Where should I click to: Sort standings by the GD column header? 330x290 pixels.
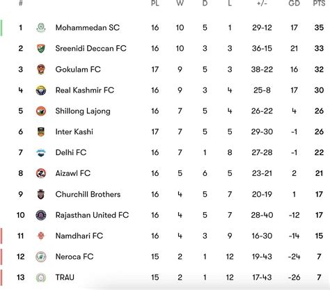click(x=294, y=3)
